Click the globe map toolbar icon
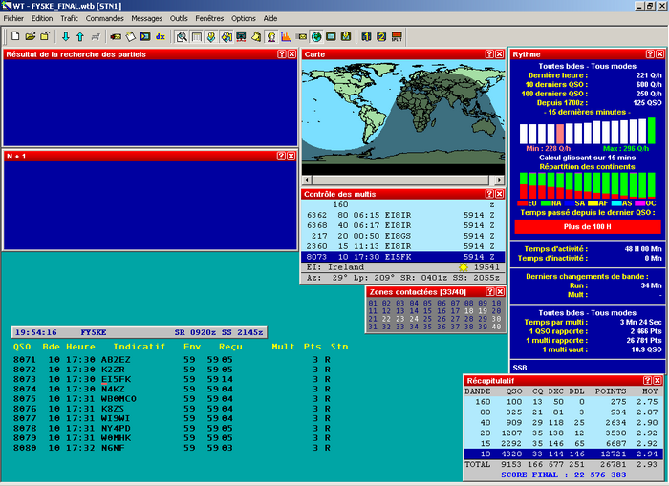 316,36
